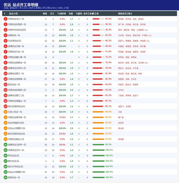
Task: Click the 负载 column header
Action: [x=71, y=14]
